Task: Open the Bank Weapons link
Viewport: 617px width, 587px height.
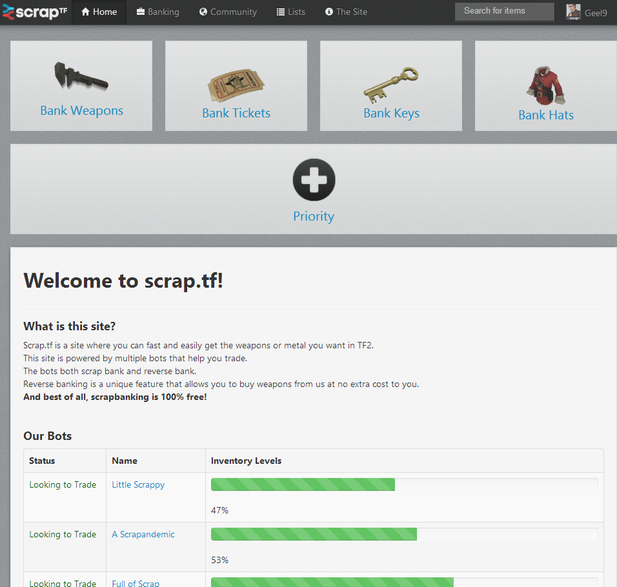Action: pyautogui.click(x=81, y=111)
